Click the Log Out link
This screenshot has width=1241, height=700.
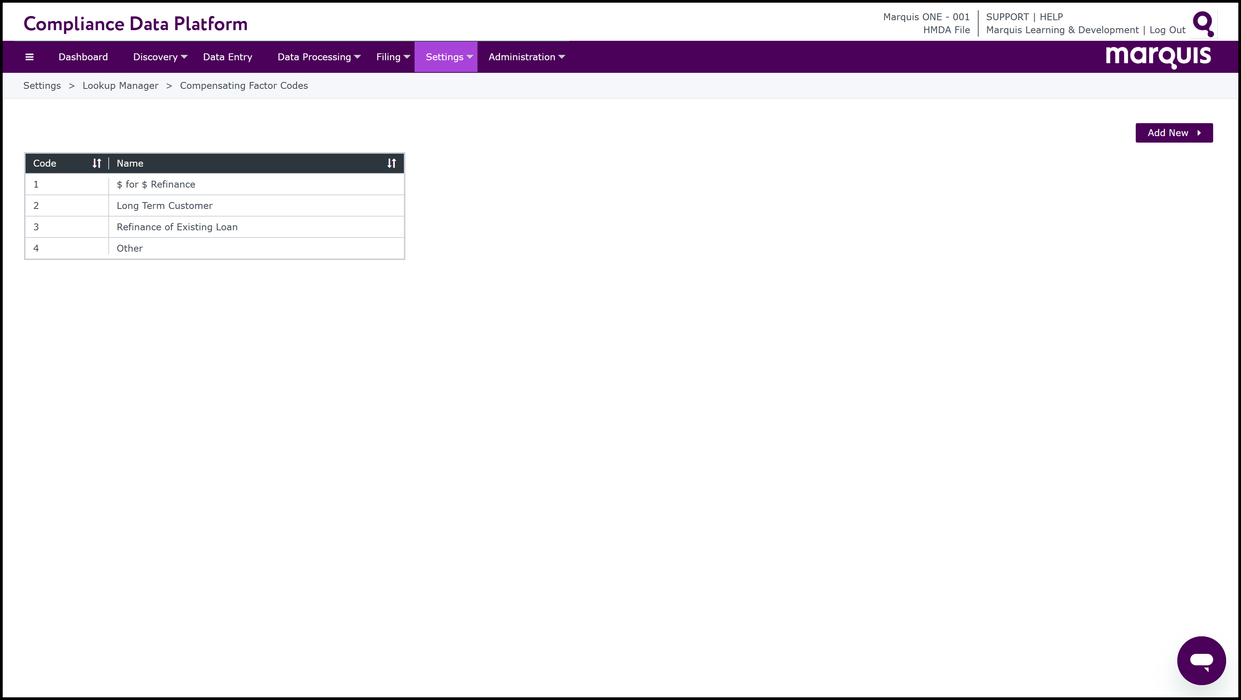tap(1167, 30)
